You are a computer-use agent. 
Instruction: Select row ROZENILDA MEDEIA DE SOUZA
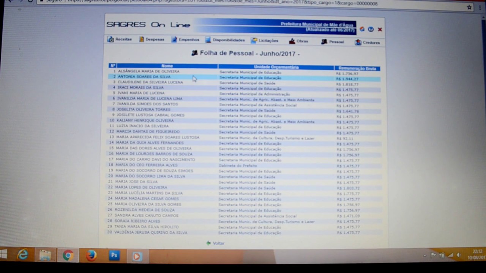(x=244, y=210)
